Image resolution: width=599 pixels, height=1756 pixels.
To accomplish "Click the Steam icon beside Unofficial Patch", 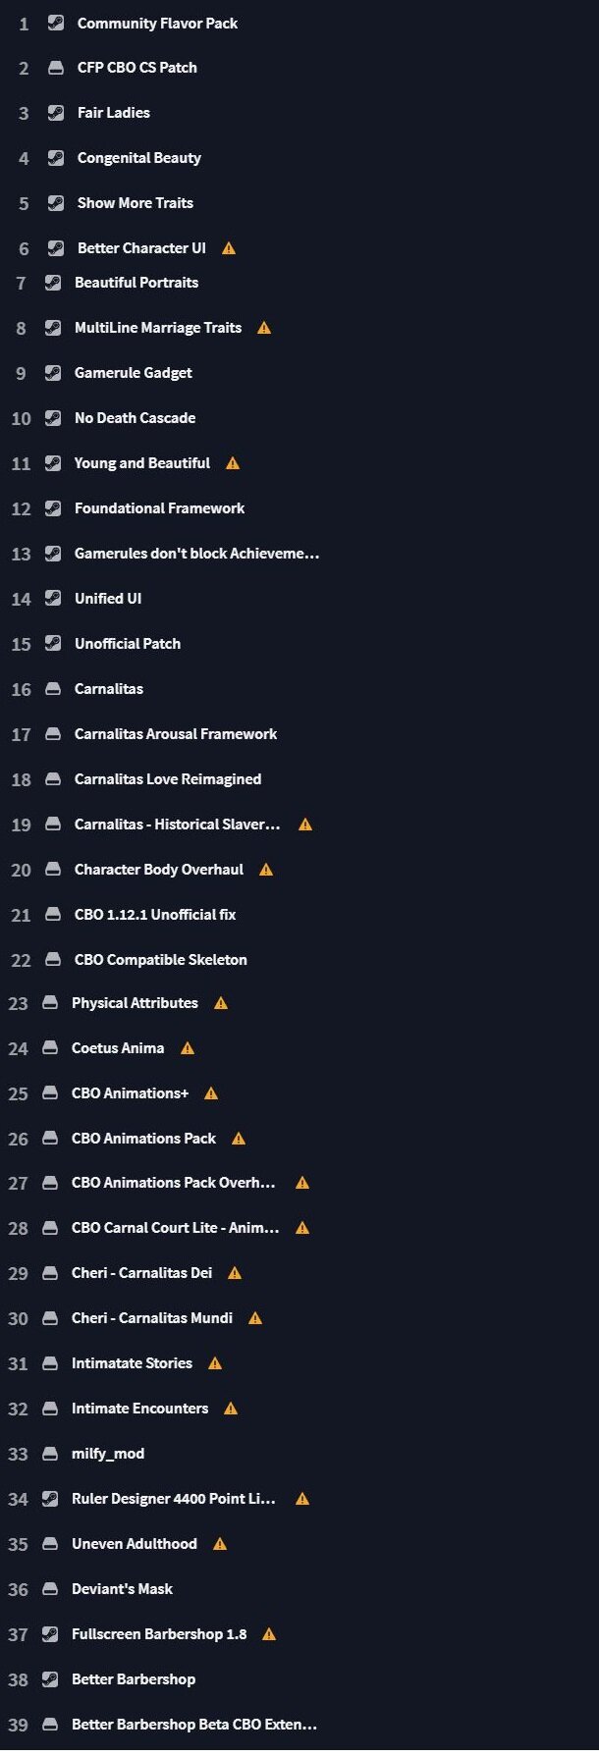I will 53,643.
